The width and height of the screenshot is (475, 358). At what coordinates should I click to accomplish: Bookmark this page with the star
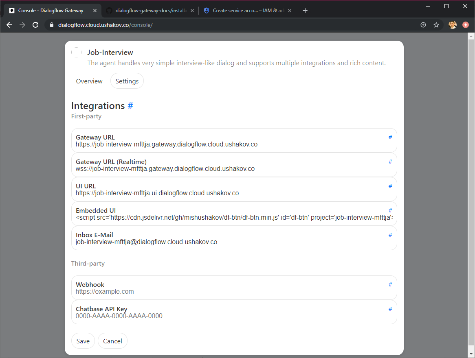point(436,25)
